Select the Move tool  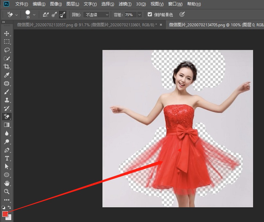click(x=6, y=33)
